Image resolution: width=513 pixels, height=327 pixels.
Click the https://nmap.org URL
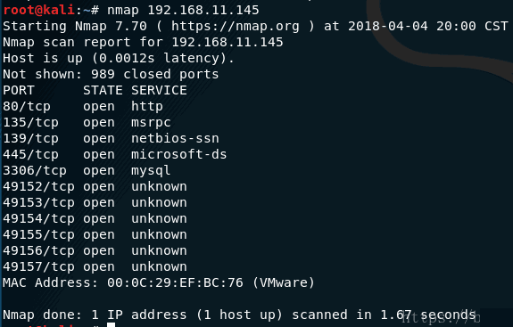(236, 26)
